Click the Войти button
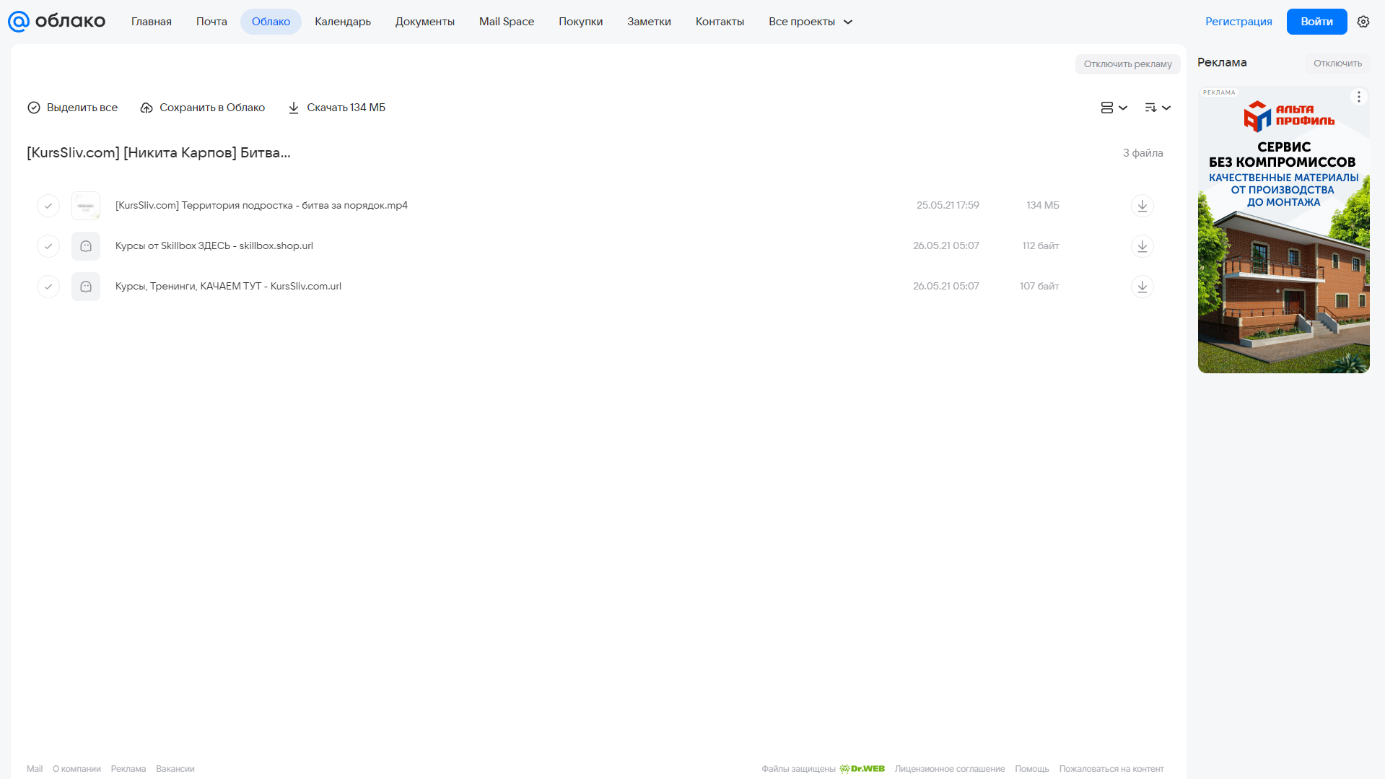 1316,22
